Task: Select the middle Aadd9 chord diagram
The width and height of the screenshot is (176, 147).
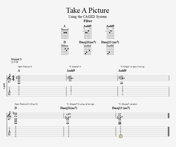Action: pos(87,33)
